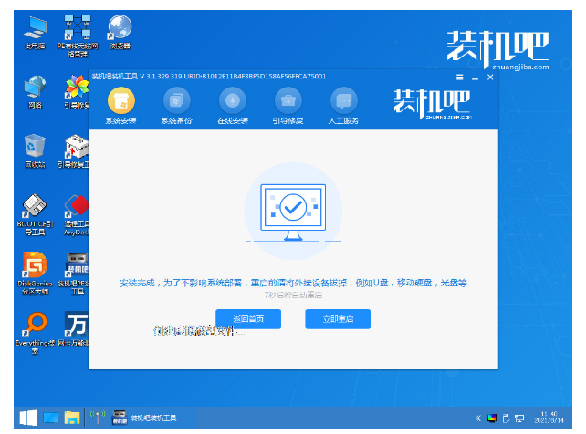Open the 引导修复工具 first-aid kit shortcut

[74, 151]
